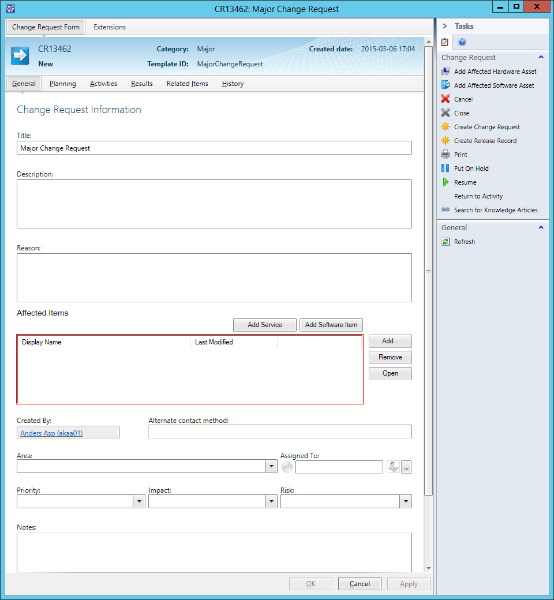Screen dimensions: 554x600
Task: Click the Put On Hold pause icon
Action: (x=446, y=168)
